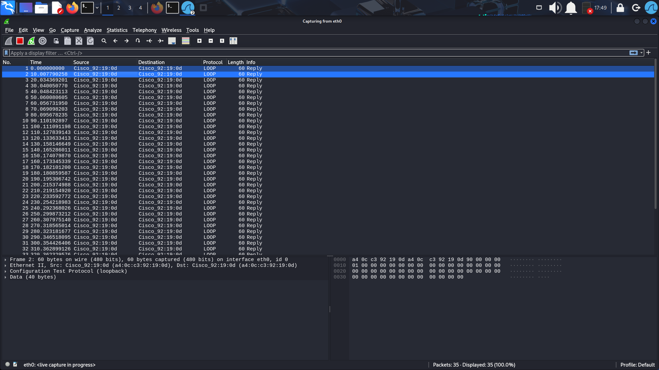Click hex offset 0010 row bytes
659x370 pixels.
click(426, 266)
